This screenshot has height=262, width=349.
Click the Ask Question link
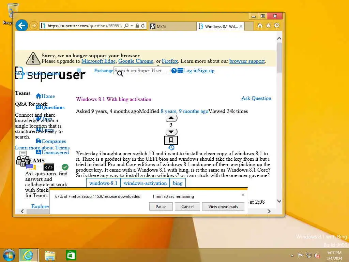(256, 98)
